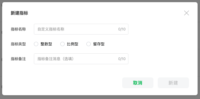Select the 整数型 radio button
Image resolution: width=200 pixels, height=99 pixels.
[36, 44]
